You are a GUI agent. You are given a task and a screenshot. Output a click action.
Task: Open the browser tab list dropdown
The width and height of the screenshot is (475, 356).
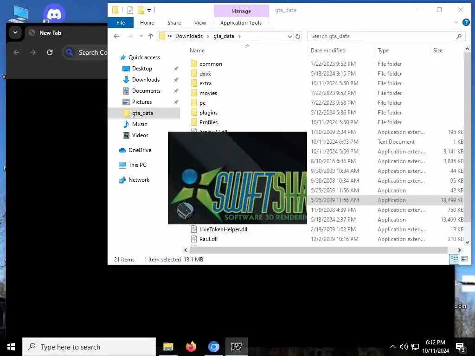point(15,33)
